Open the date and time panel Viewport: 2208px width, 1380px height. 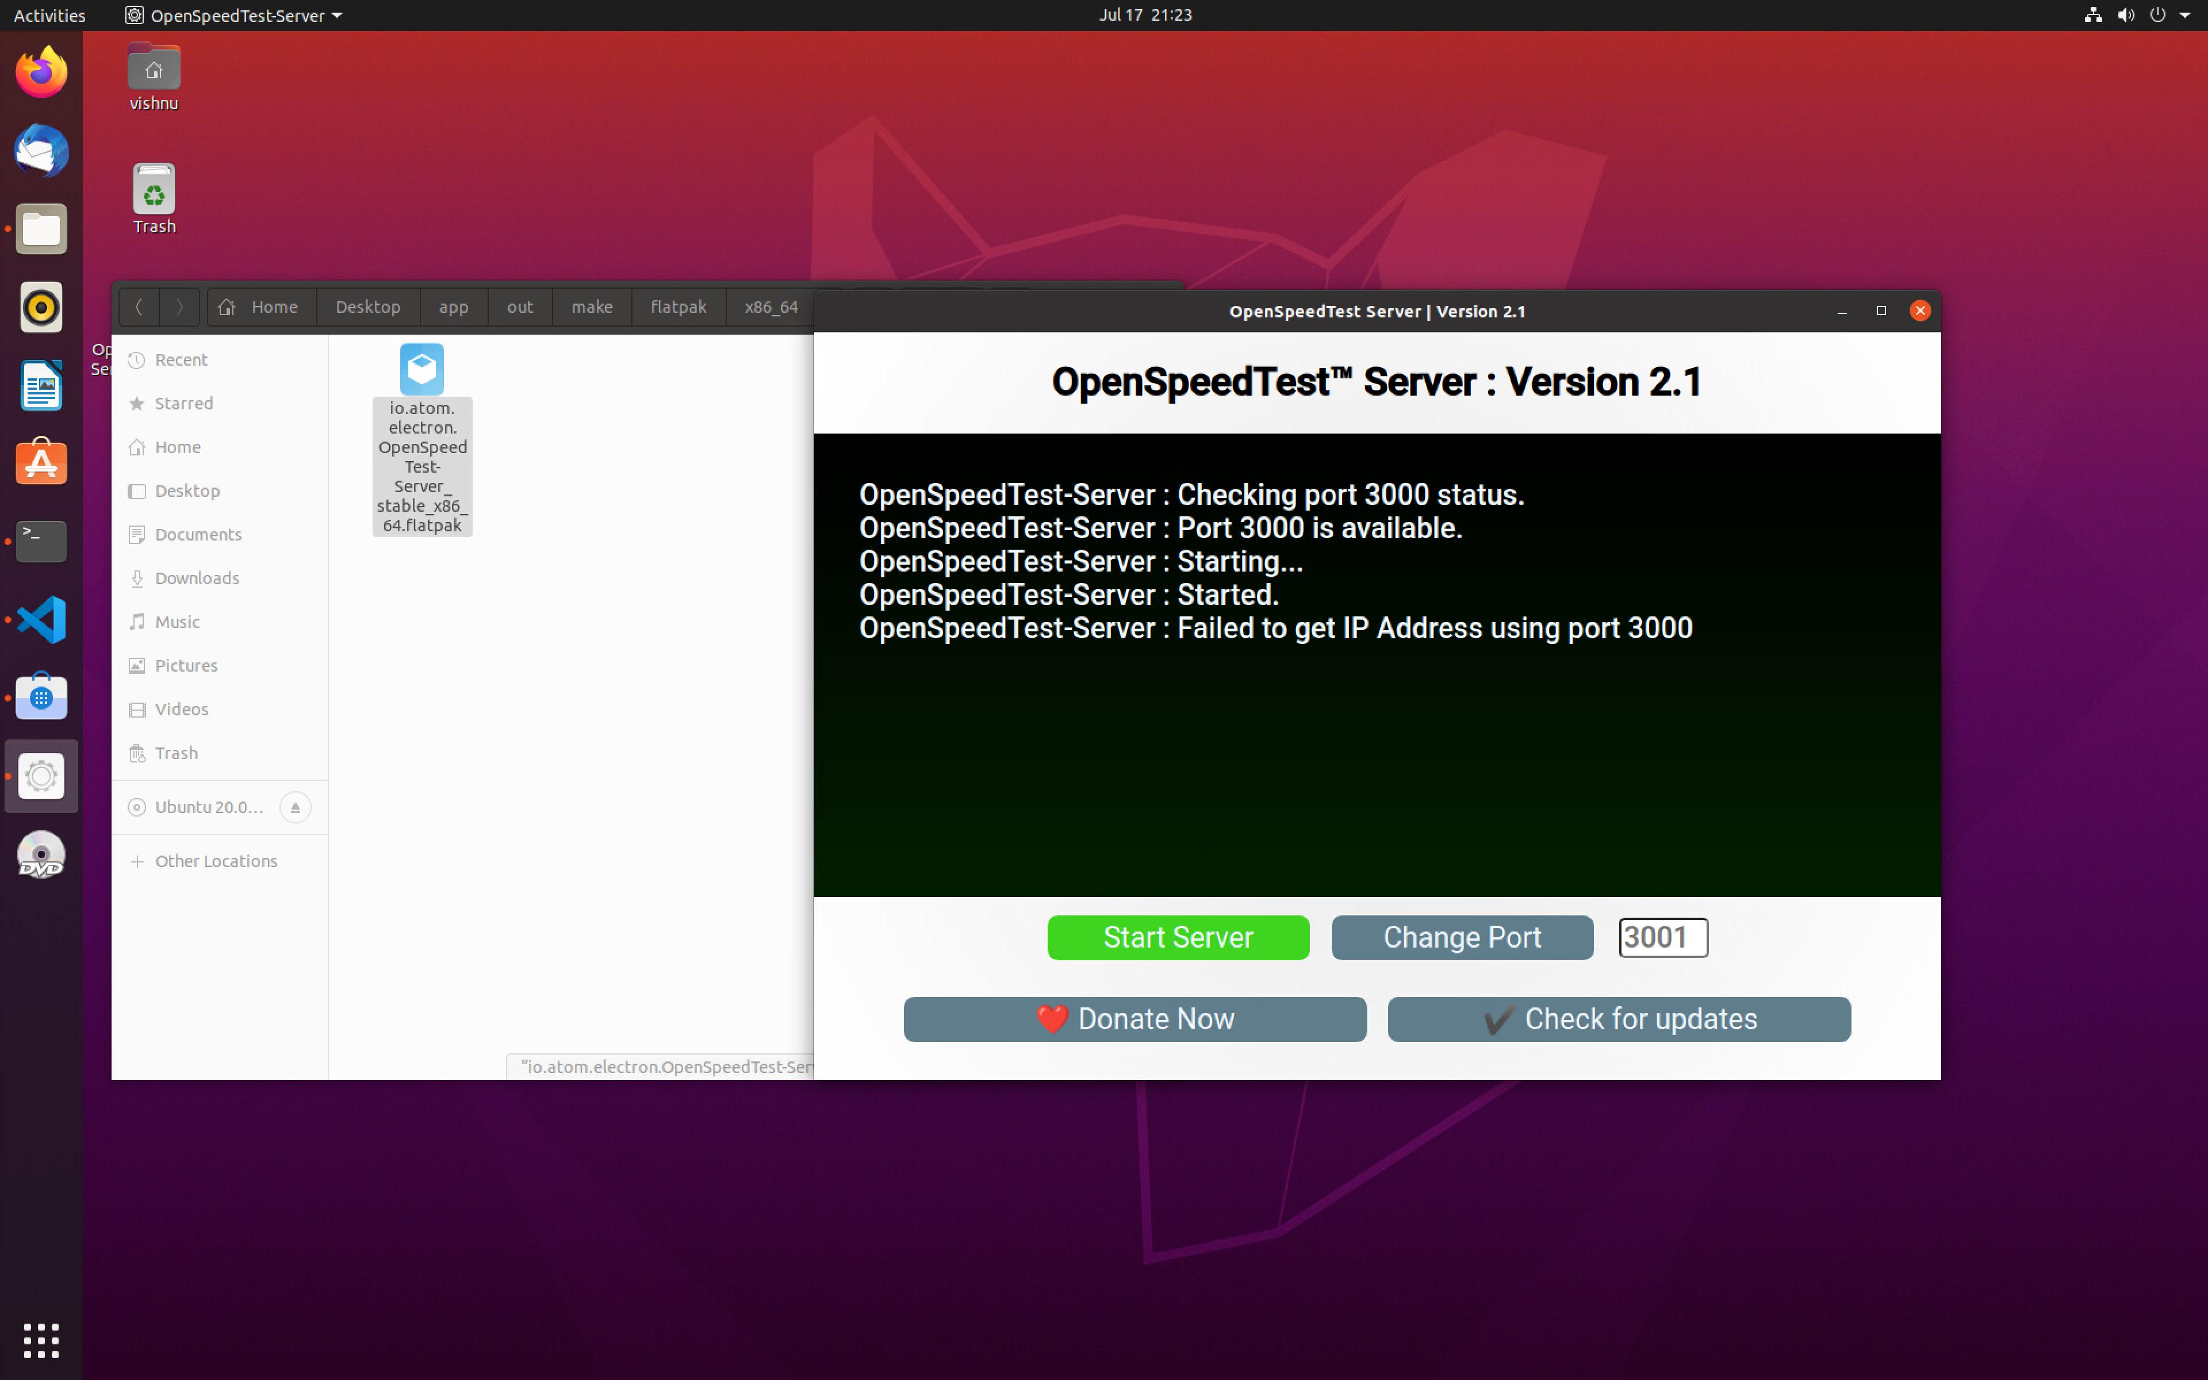pyautogui.click(x=1145, y=16)
